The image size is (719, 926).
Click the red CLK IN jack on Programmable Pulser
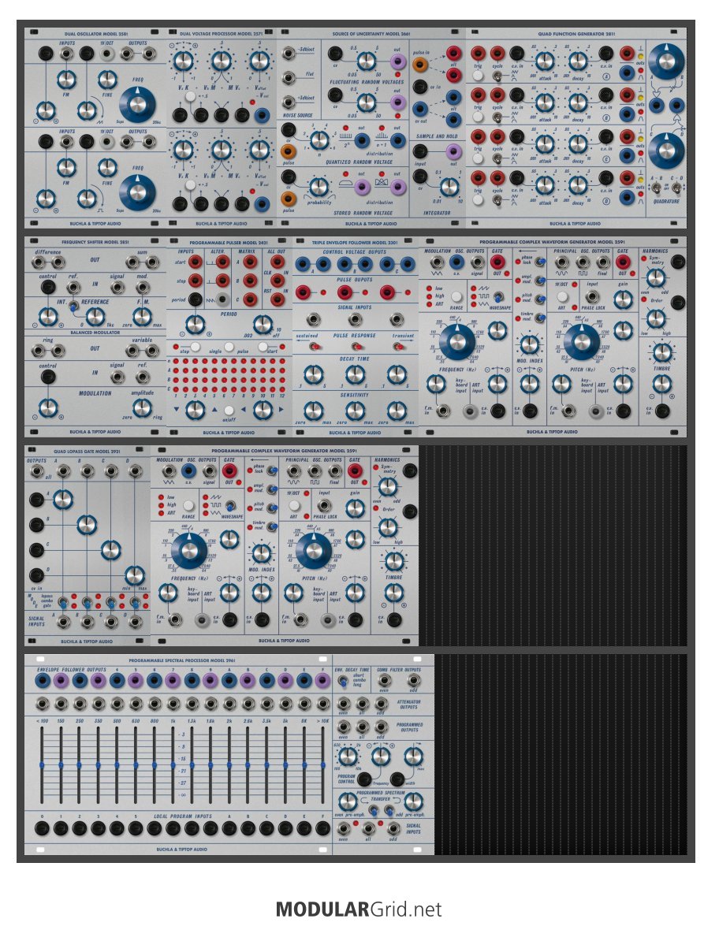(x=277, y=281)
